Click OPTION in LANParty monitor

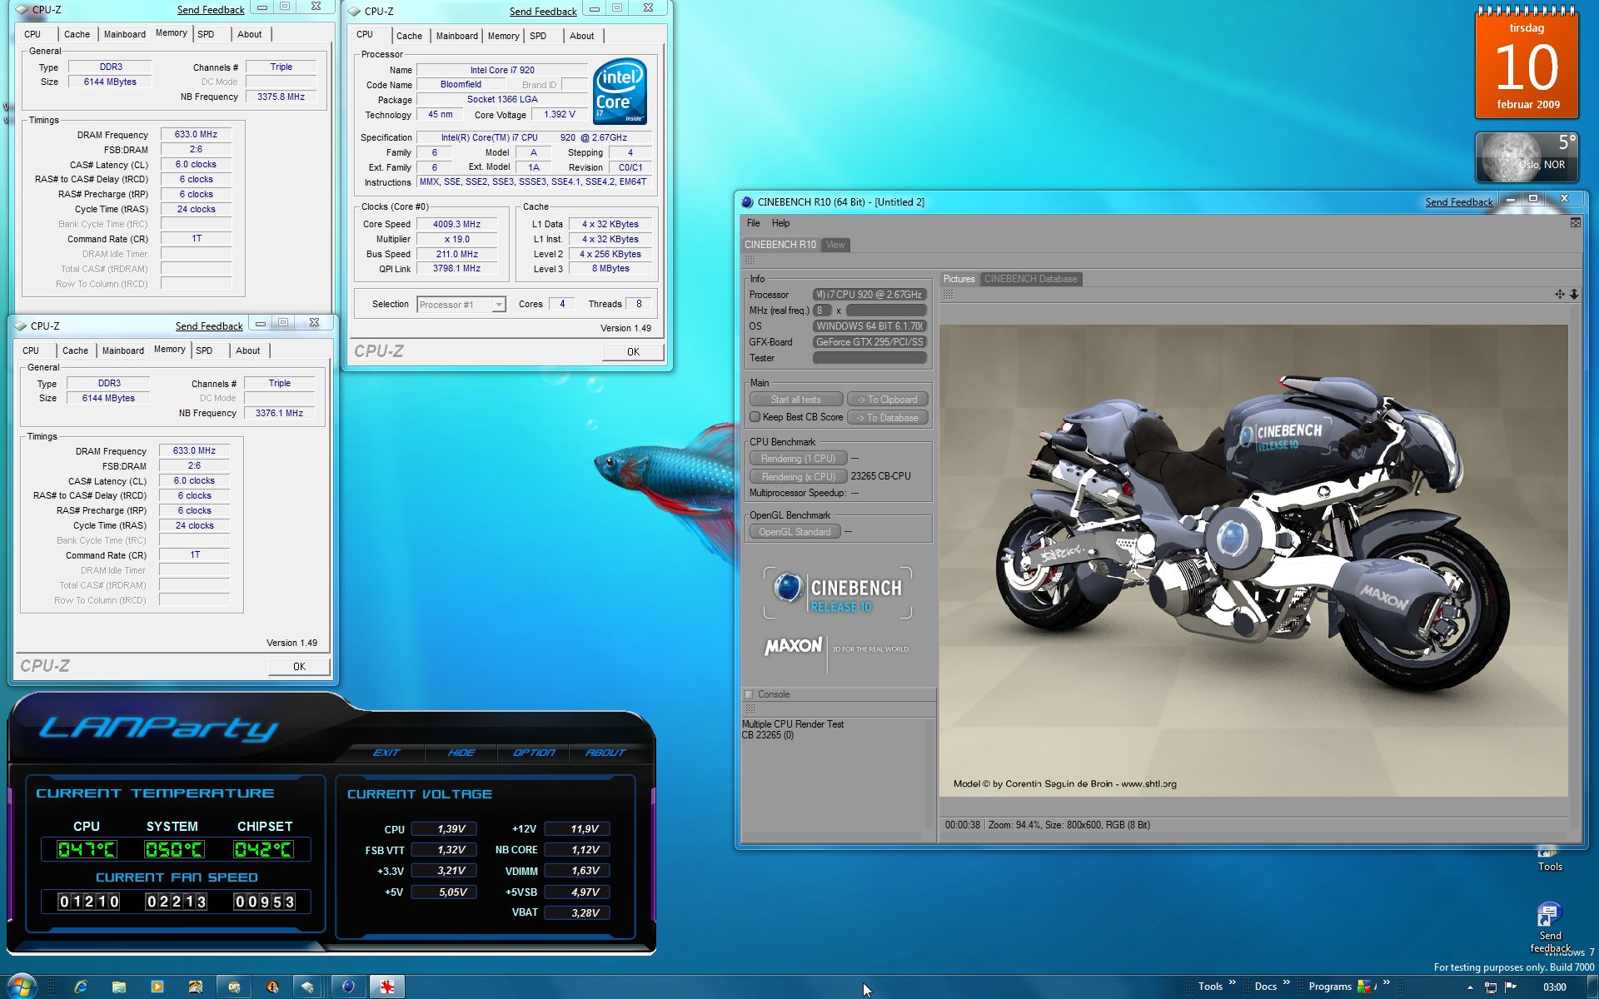click(x=534, y=753)
